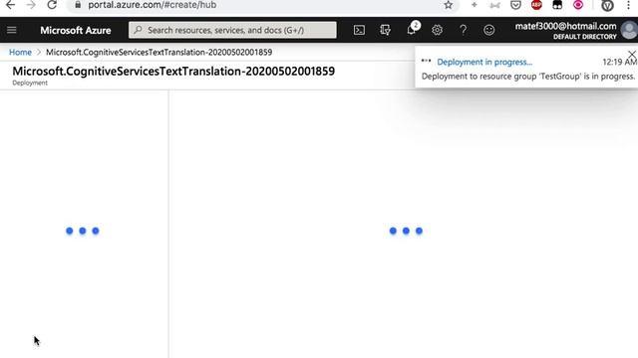
Task: Open Directory and subscription filter icon
Action: pyautogui.click(x=385, y=30)
